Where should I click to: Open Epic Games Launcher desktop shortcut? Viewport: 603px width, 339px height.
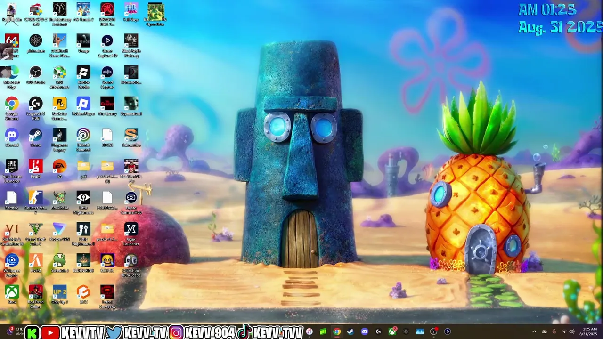point(12,171)
